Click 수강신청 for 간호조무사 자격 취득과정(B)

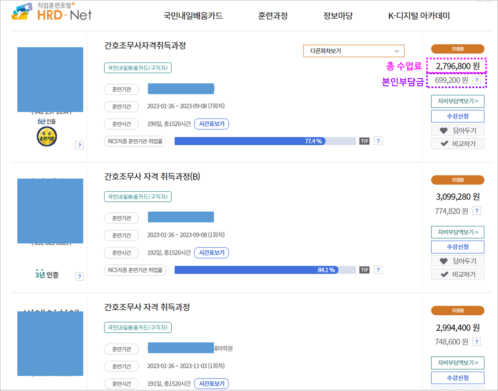point(457,247)
